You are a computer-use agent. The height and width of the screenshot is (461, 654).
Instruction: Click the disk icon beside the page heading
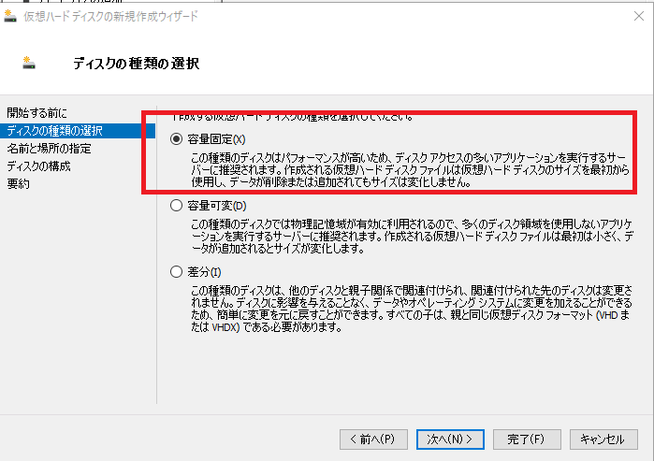point(29,63)
